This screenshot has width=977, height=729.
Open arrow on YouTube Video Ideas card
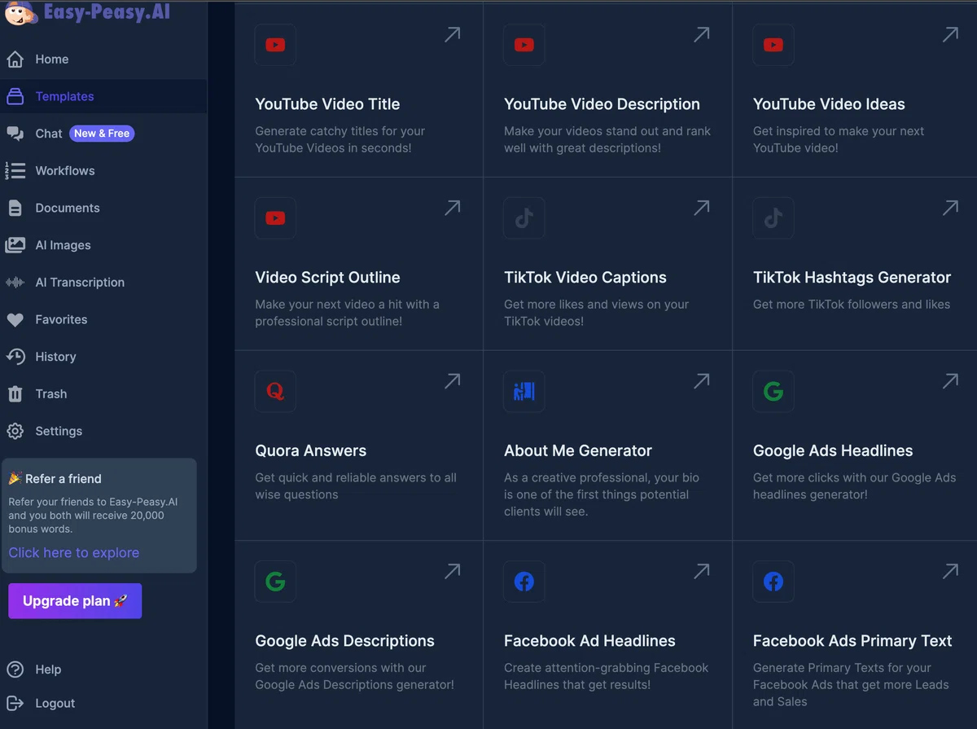click(x=950, y=34)
